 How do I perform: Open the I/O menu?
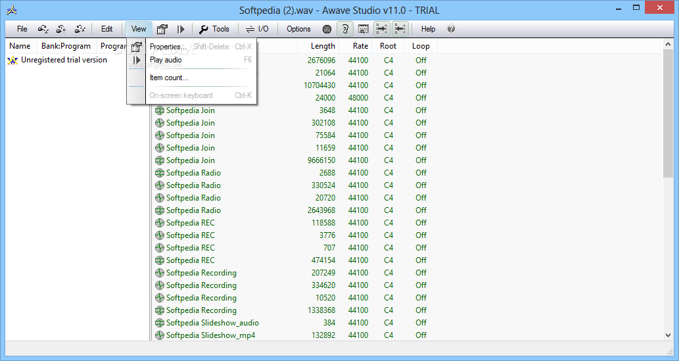tap(264, 29)
